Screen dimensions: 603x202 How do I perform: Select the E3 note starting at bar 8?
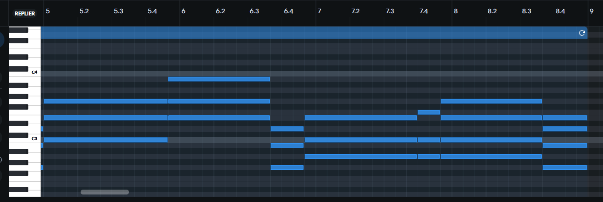[491, 118]
